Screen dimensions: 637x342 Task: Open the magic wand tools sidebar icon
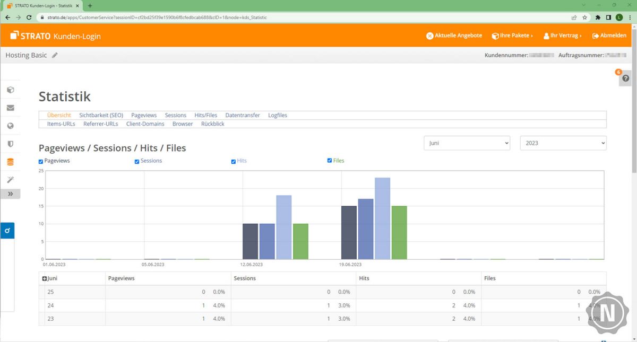(10, 180)
